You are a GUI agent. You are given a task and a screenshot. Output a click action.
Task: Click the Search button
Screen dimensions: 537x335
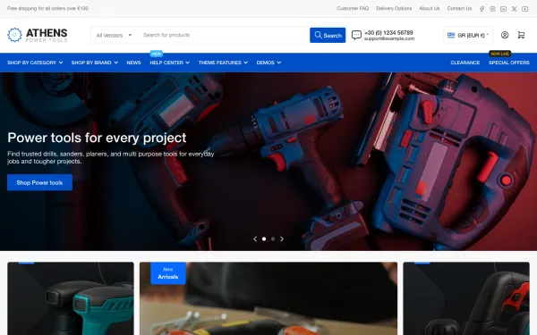[328, 35]
